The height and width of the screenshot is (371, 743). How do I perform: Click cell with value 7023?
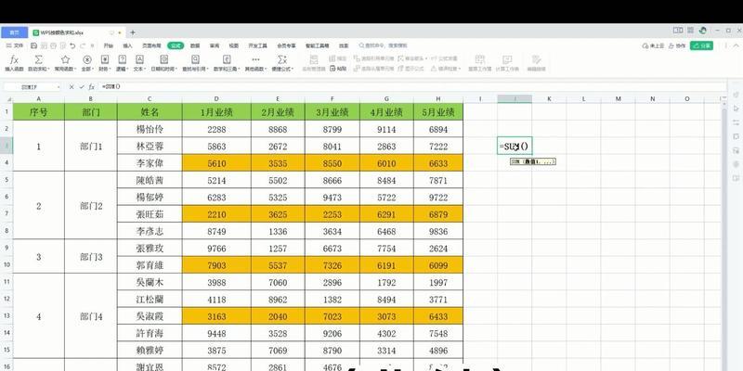coord(332,316)
